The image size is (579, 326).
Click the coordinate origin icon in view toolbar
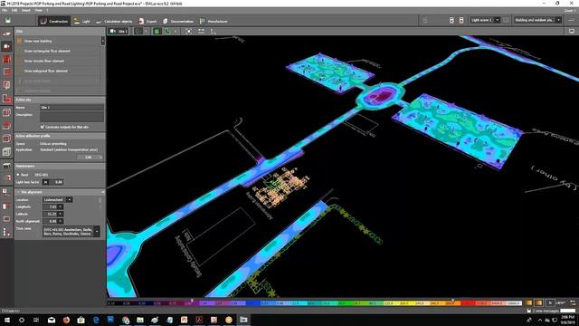[x=214, y=32]
